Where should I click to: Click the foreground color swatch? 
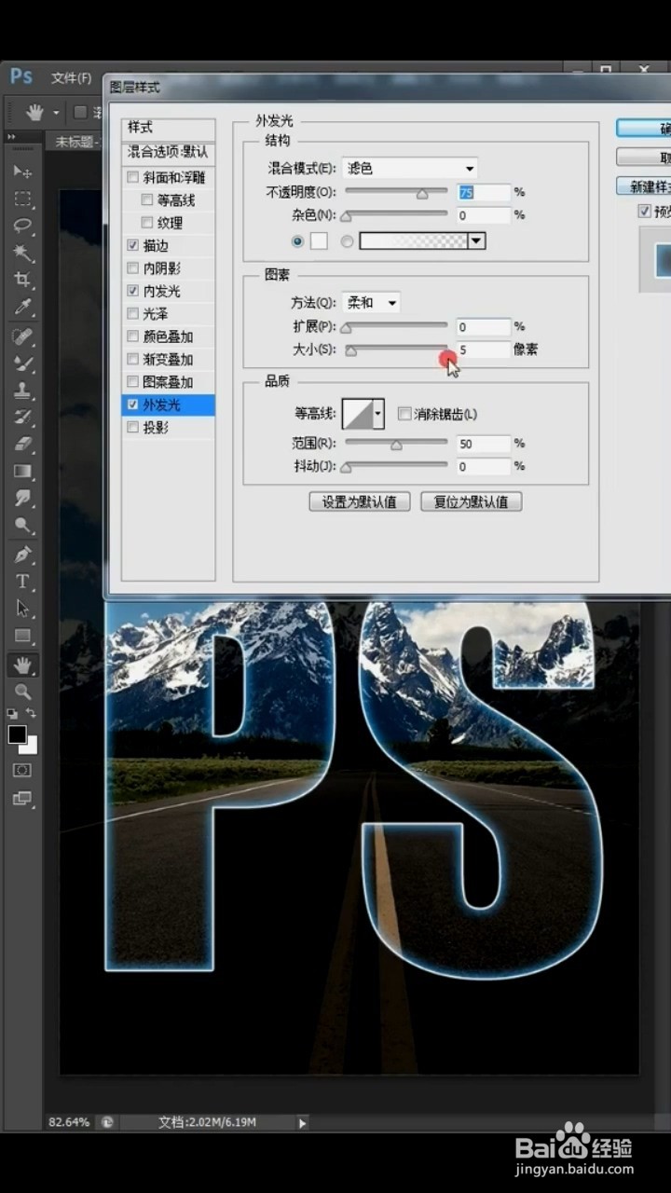pos(17,734)
